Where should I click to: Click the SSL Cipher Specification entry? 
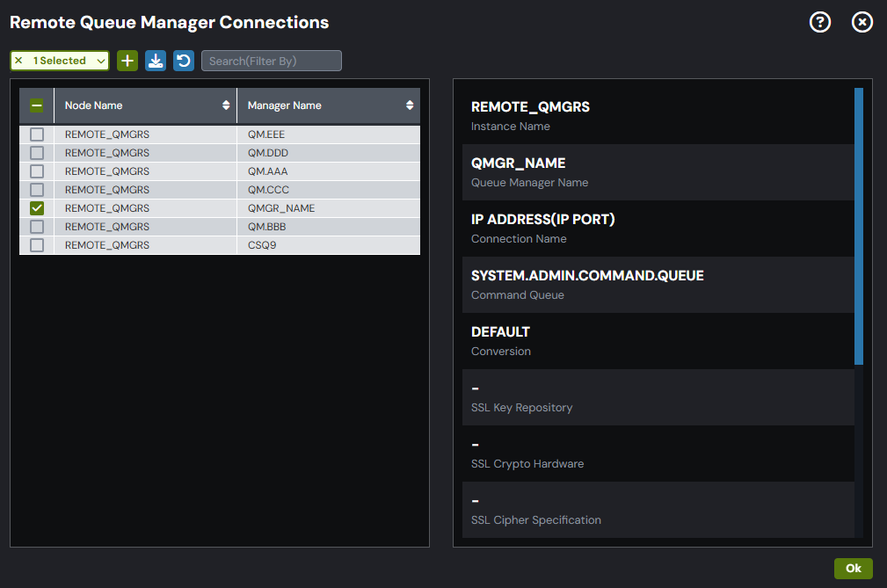click(x=658, y=510)
